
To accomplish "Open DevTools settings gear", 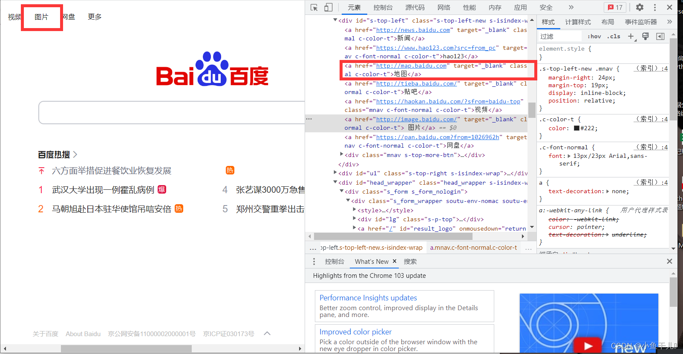I will point(640,7).
